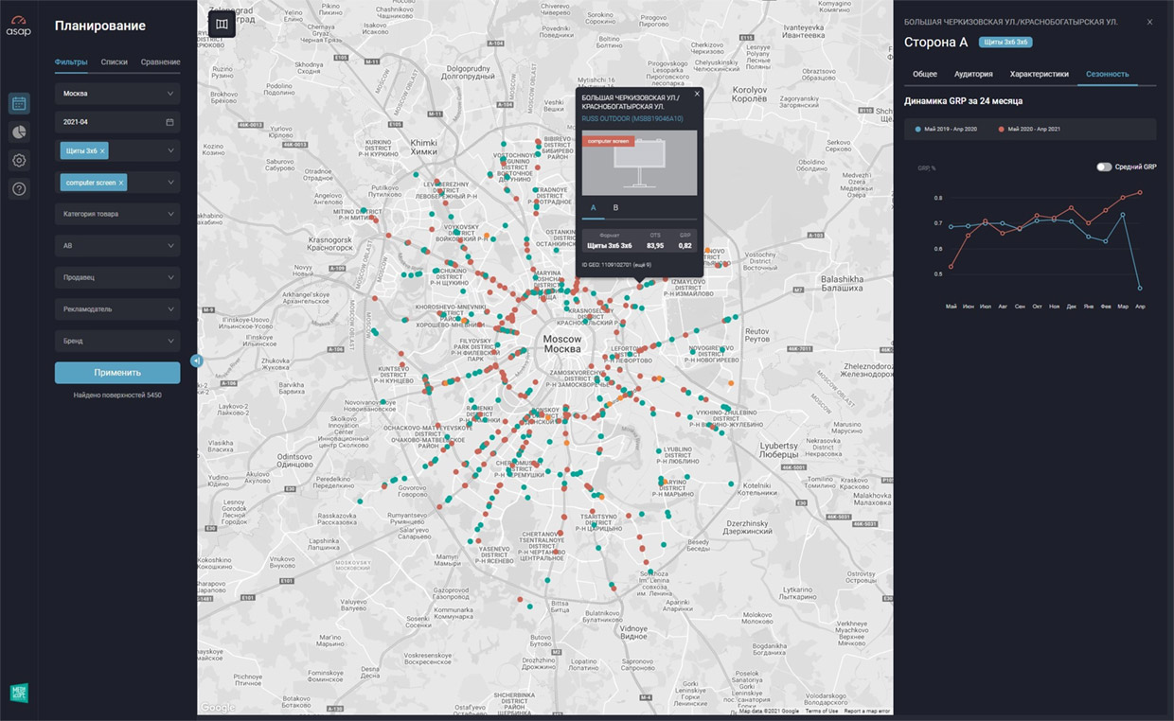Open the 'Рекламодатель' dropdown
This screenshot has width=1174, height=721.
coord(117,308)
